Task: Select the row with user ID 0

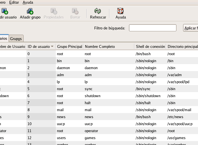Action: click(99, 54)
